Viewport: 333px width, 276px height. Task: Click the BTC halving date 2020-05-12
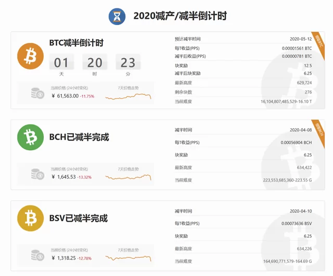(301, 39)
